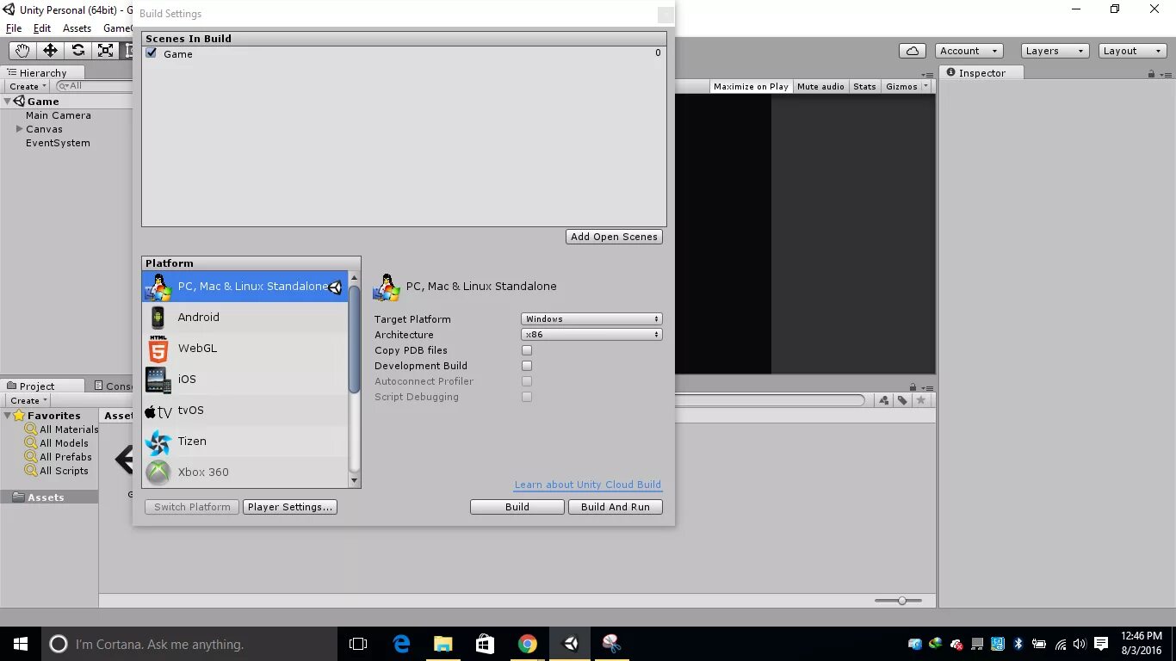Viewport: 1176px width, 661px height.
Task: Open the Hierarchy Create dropdown
Action: pyautogui.click(x=28, y=86)
